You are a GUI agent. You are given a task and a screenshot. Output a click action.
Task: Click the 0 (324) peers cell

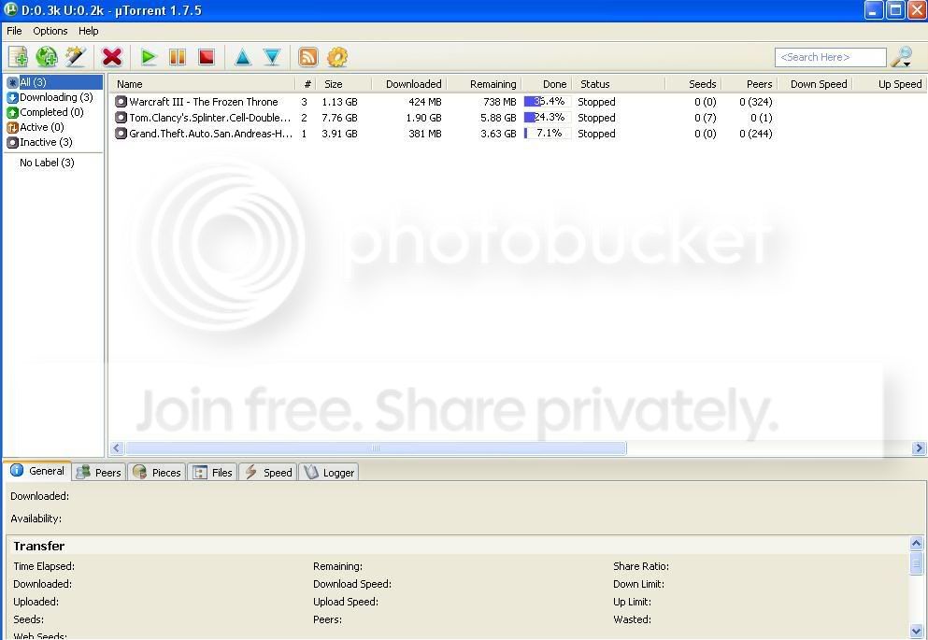click(756, 102)
